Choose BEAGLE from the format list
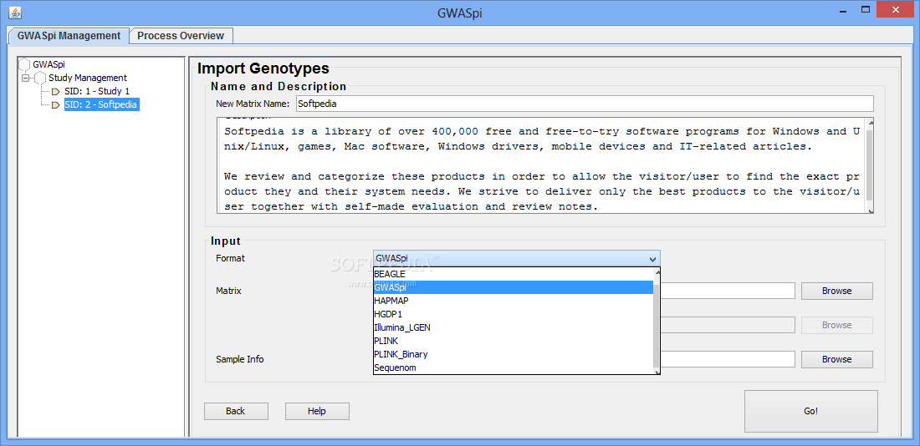Screen dimensions: 920x446 pos(514,274)
